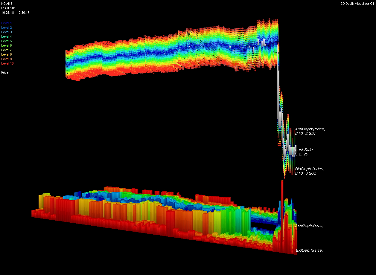Click the Level 6 legend label
Viewport: 376px width, 275px height.
coord(6,45)
